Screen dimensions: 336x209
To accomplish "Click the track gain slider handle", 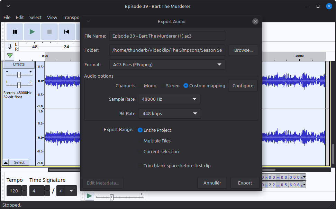I will [19, 74].
